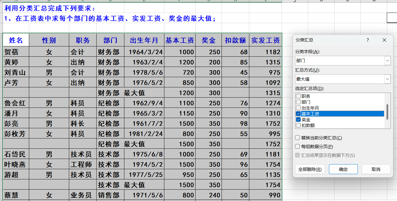Select the 姓名 header cell

point(16,40)
